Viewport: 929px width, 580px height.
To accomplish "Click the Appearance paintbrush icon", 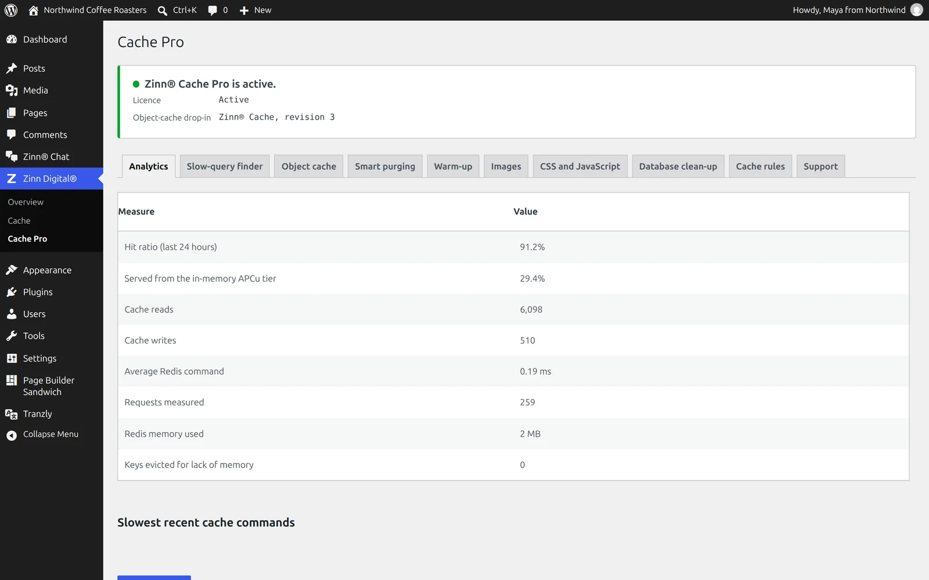I will coord(12,270).
